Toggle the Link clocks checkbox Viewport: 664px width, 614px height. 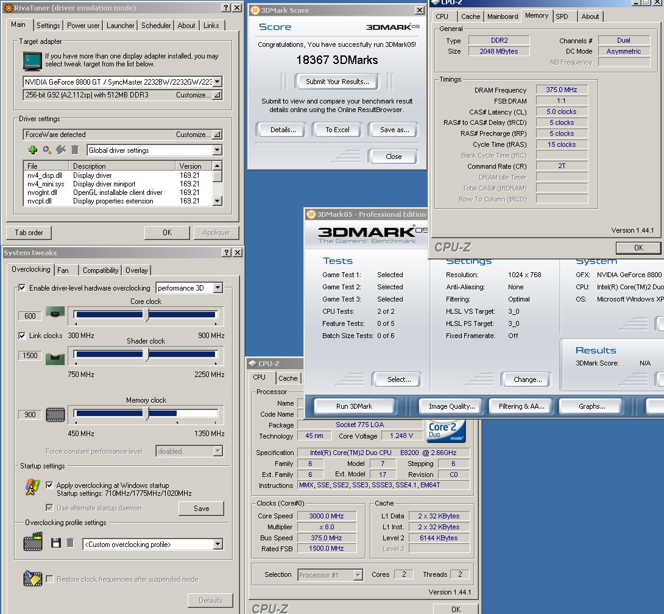pyautogui.click(x=22, y=336)
